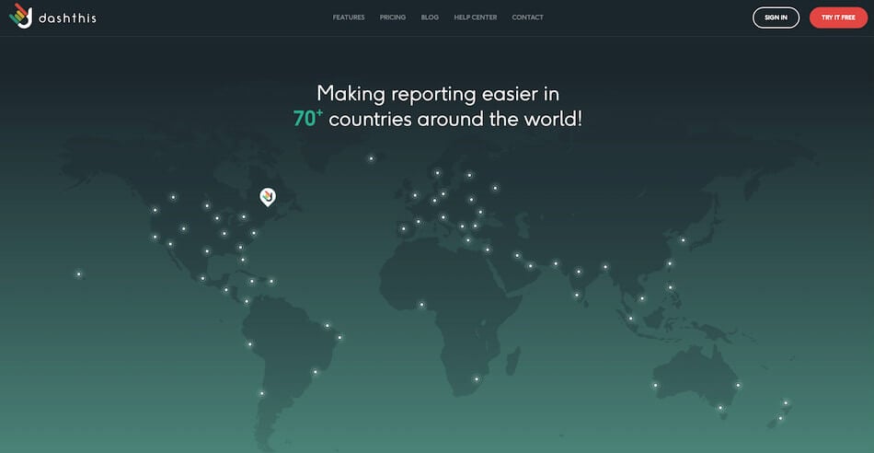This screenshot has height=453, width=874.
Task: Open the Blog link in navigation
Action: point(430,17)
